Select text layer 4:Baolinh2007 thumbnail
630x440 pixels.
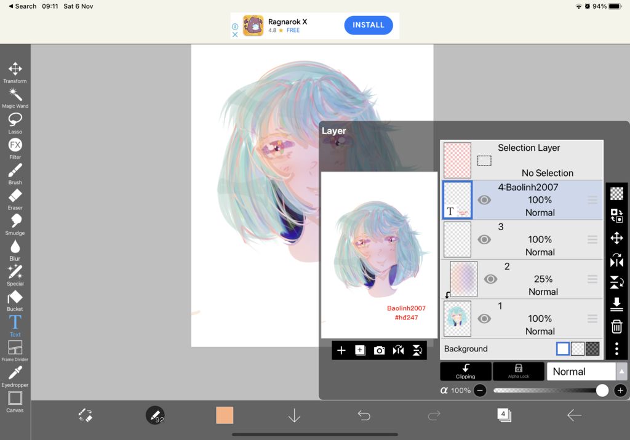(457, 200)
